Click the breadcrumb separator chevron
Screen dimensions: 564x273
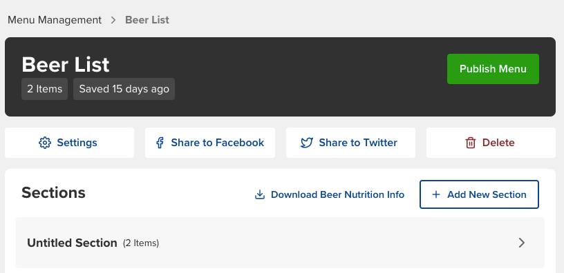pos(113,20)
